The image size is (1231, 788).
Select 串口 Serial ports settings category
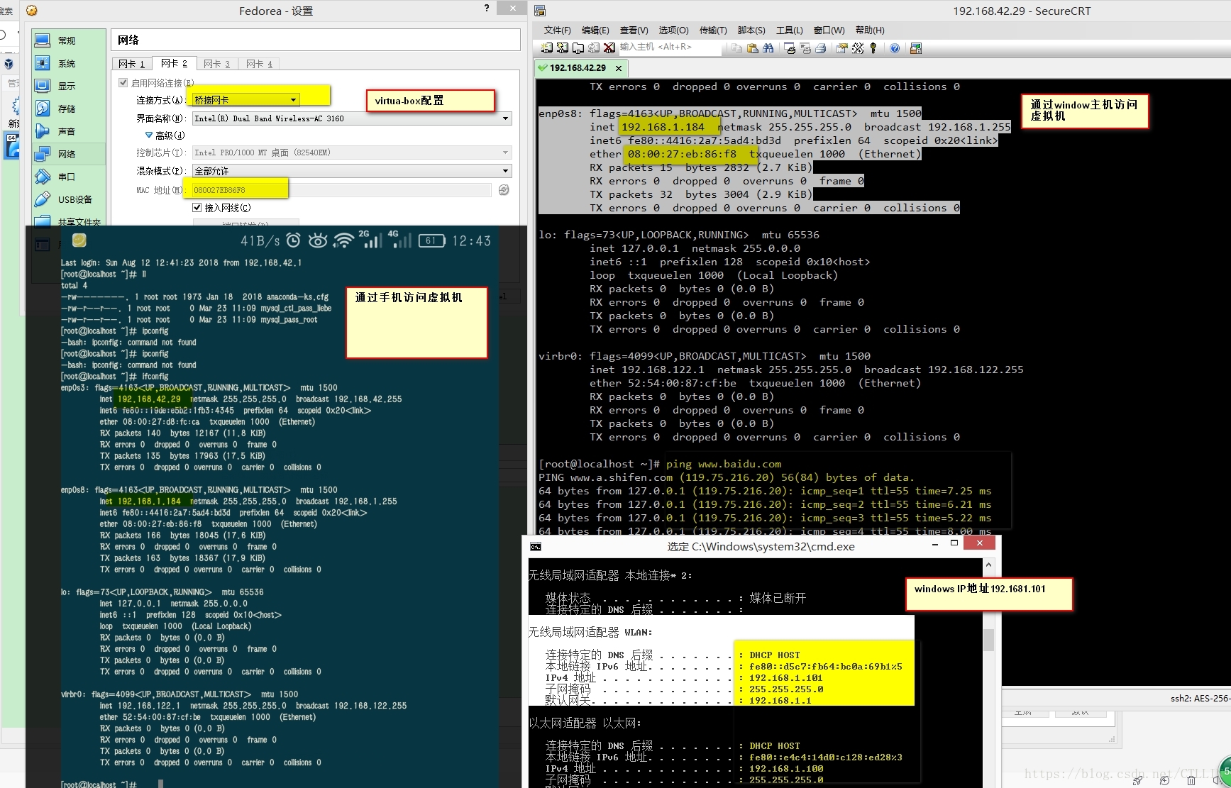point(69,177)
